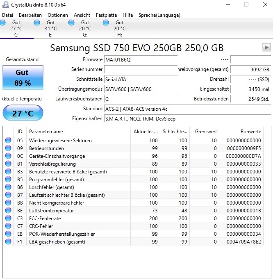
Task: Click the Eingeschaltet 3450 mal value
Action: tap(251, 89)
